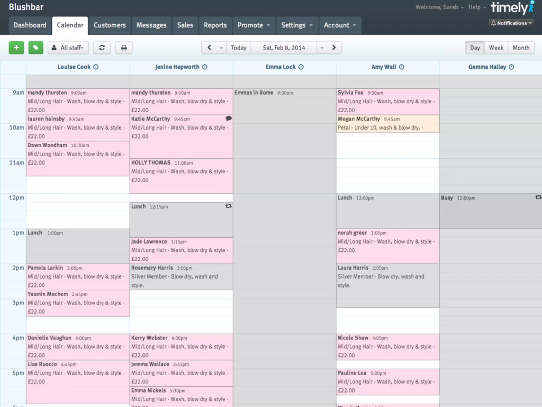Open the date picker dropdown arrow
The width and height of the screenshot is (542, 407).
tap(322, 48)
